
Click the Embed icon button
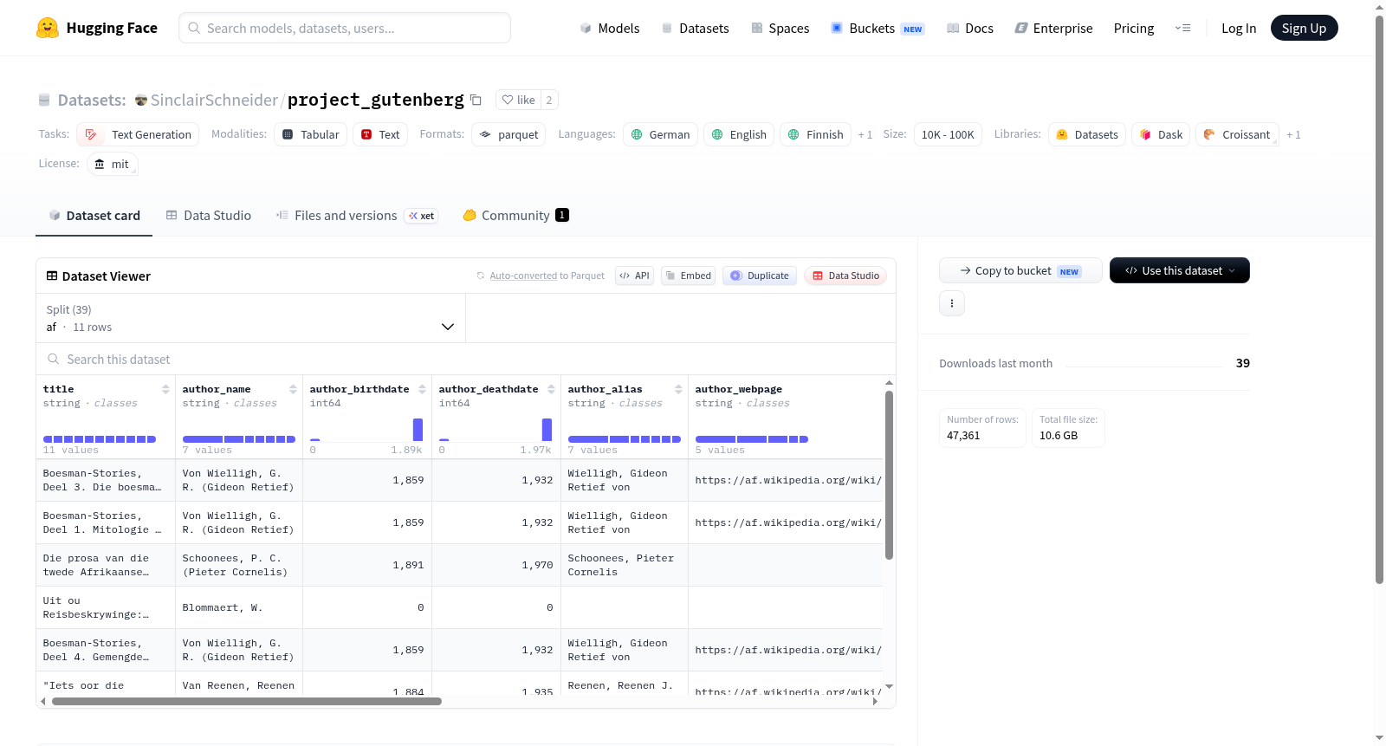point(688,276)
